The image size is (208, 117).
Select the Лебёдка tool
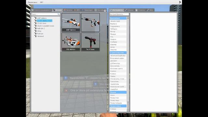point(118,29)
